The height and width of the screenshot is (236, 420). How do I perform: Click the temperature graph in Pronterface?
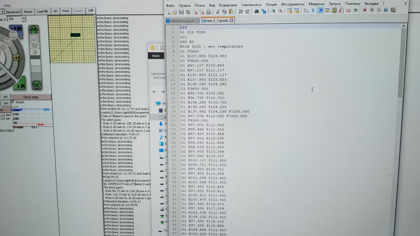click(32, 117)
